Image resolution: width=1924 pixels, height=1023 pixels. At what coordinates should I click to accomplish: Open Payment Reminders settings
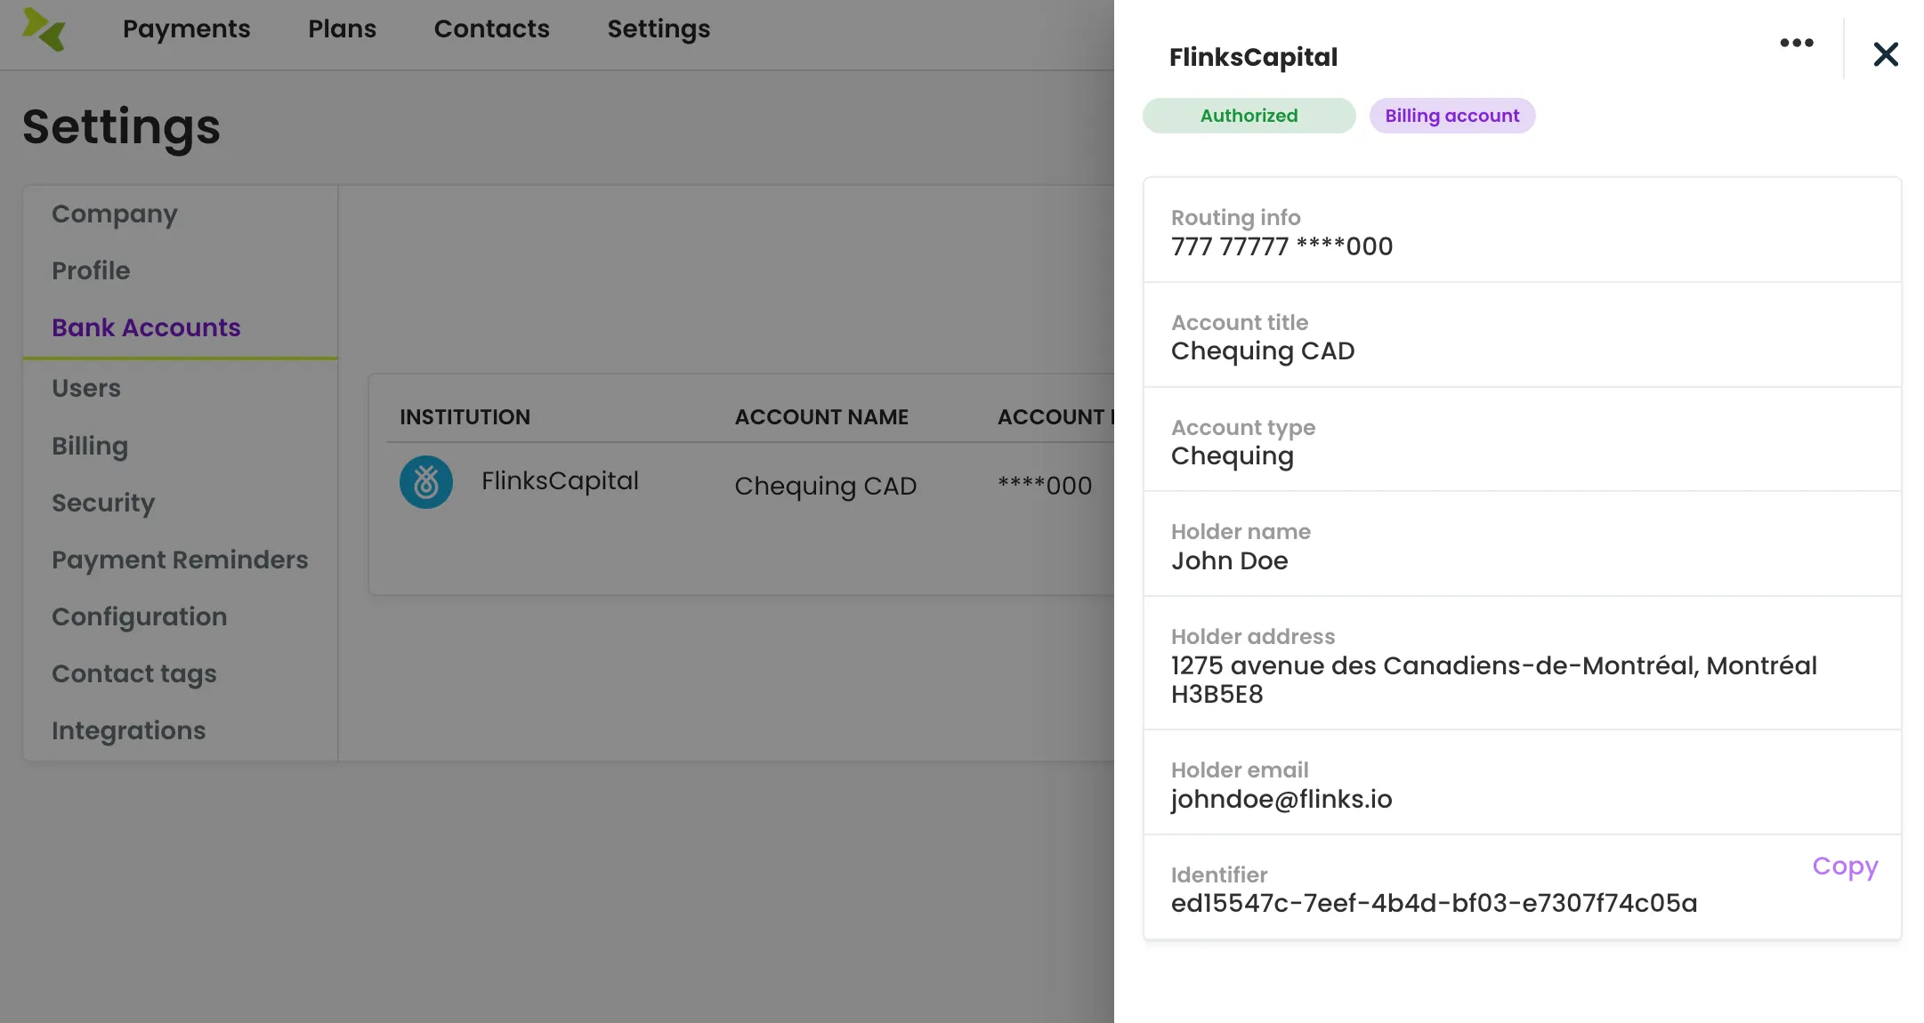click(180, 560)
